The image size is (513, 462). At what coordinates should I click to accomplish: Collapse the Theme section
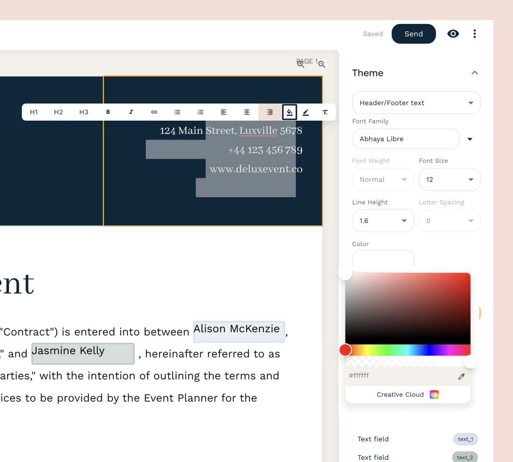(x=475, y=73)
